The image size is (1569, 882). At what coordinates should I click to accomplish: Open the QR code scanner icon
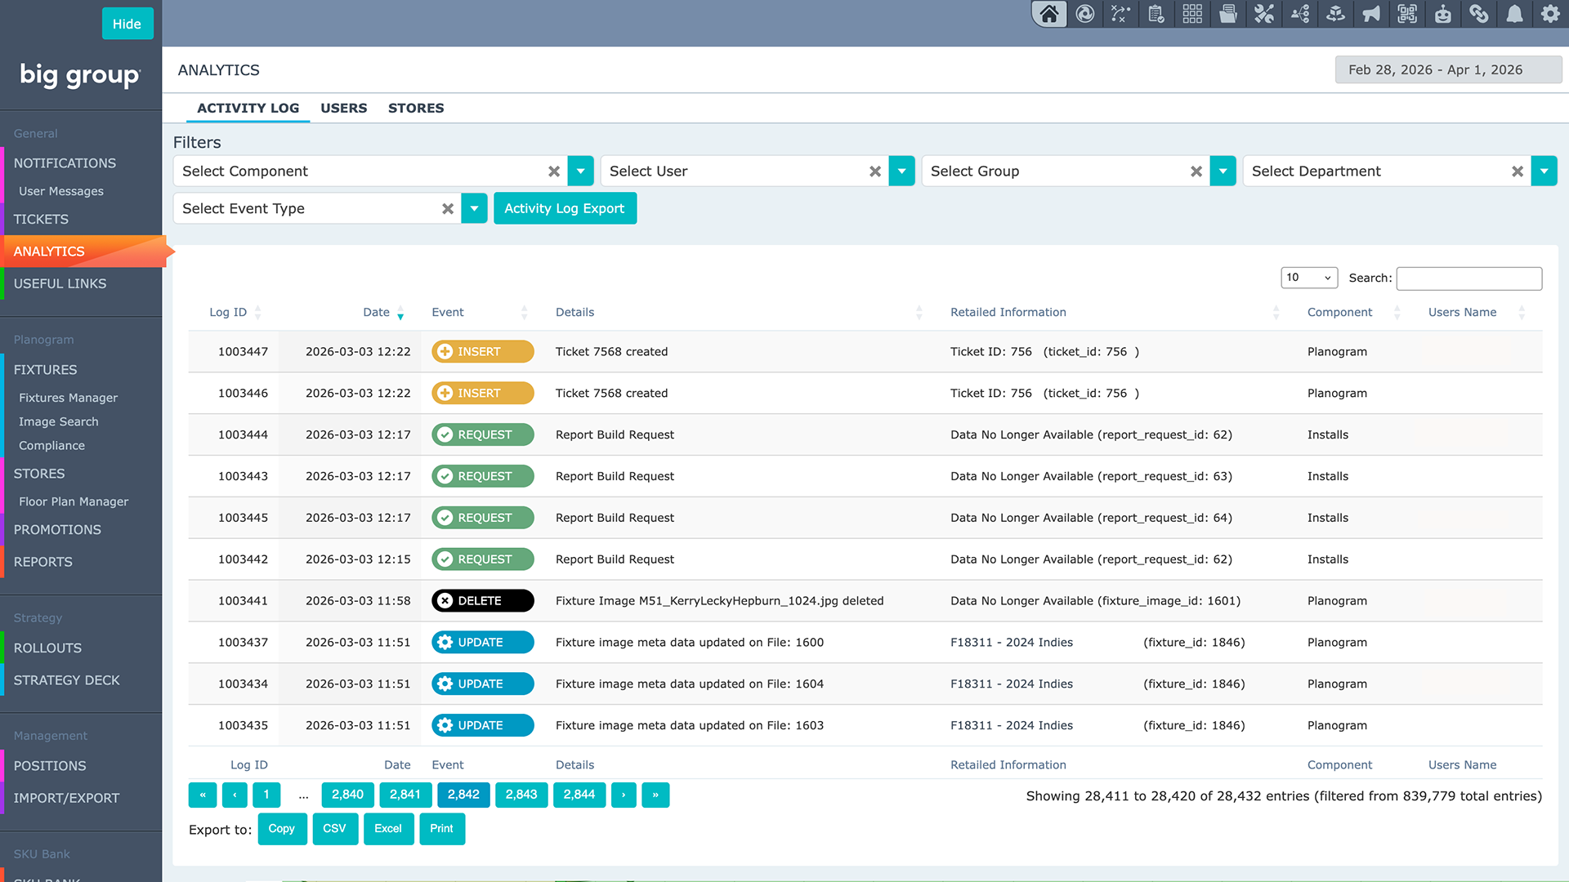1407,14
